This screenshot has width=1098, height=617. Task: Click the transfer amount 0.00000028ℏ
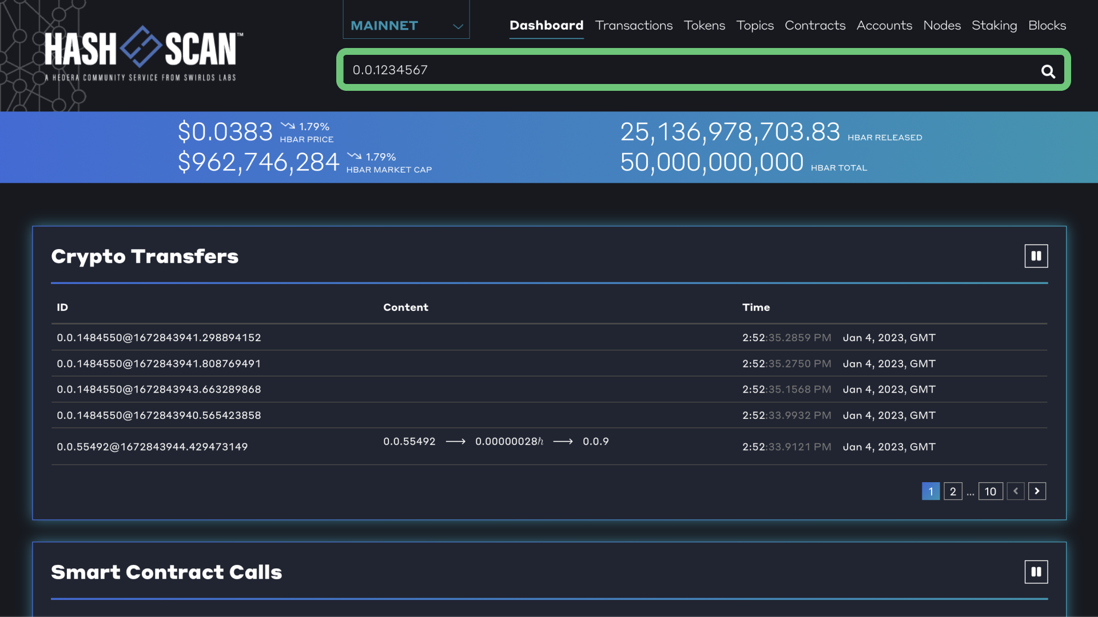pos(509,442)
